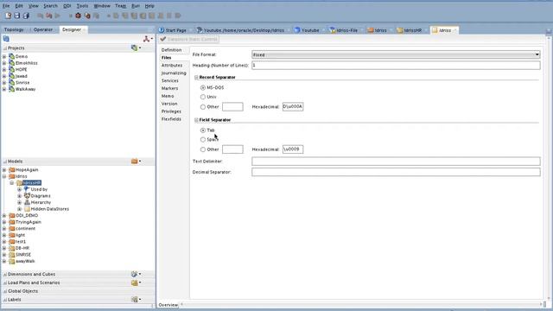Click the New document toolbar icon
The width and height of the screenshot is (553, 311).
(8, 16)
